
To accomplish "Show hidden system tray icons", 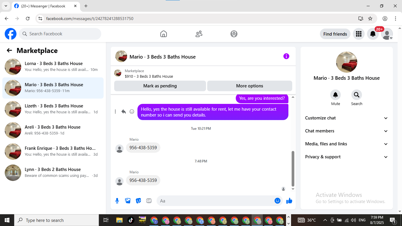I will (325, 220).
